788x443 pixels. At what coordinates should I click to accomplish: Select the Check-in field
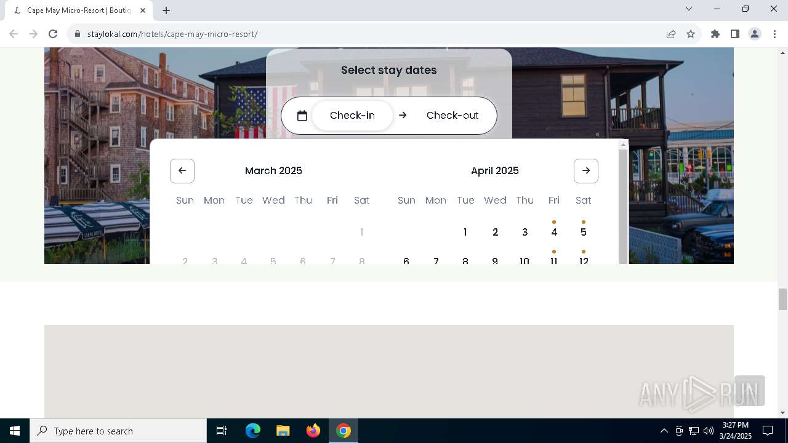point(352,116)
